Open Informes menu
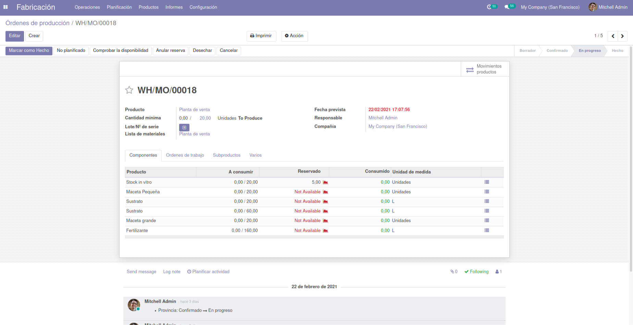Viewport: 633px width, 325px height. [174, 7]
